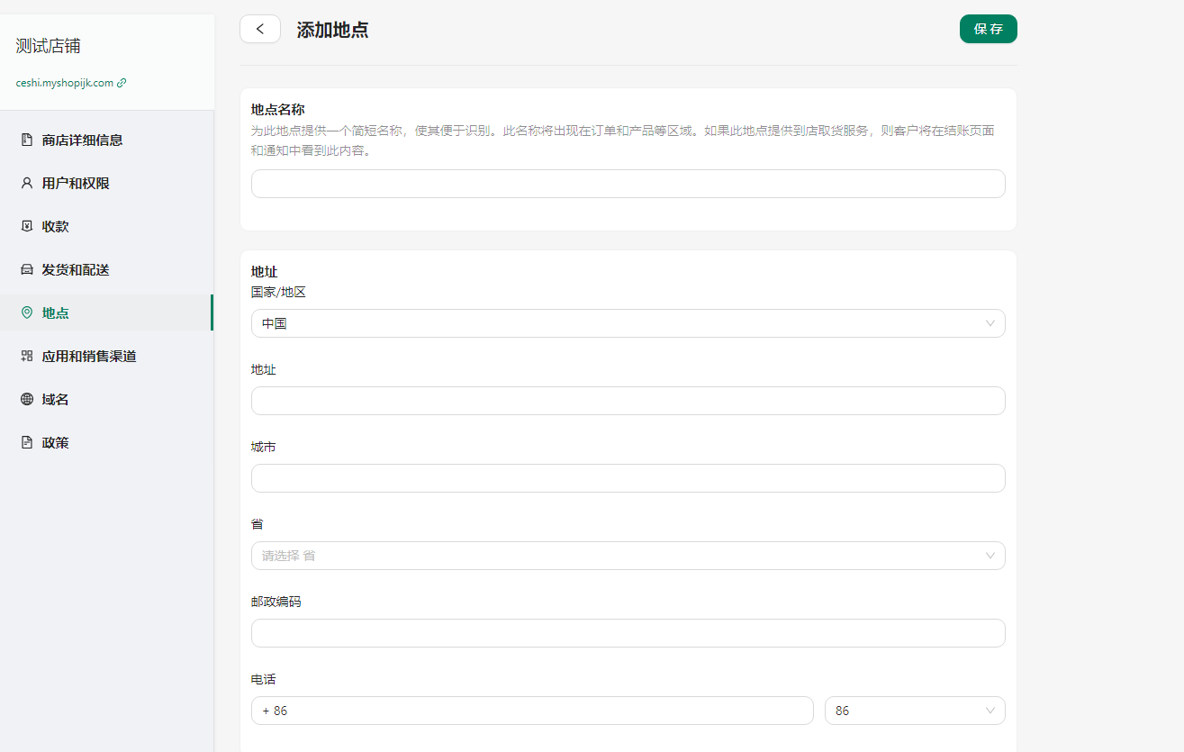This screenshot has height=752, width=1184.
Task: Click the 邮政编码 field label
Action: pyautogui.click(x=276, y=602)
